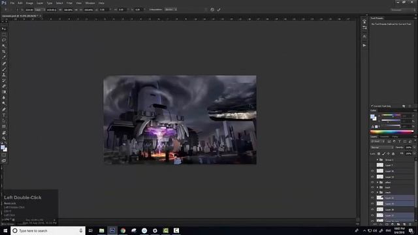Hide the back group
418x235 pixels.
tap(372, 187)
